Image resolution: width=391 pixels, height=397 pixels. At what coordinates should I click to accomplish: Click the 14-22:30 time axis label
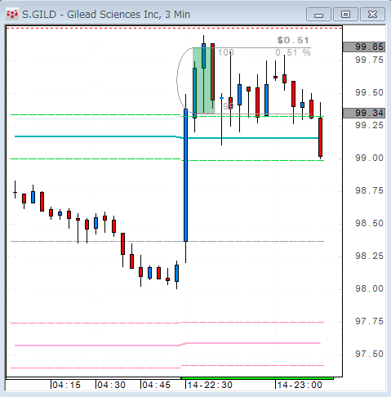pos(210,385)
